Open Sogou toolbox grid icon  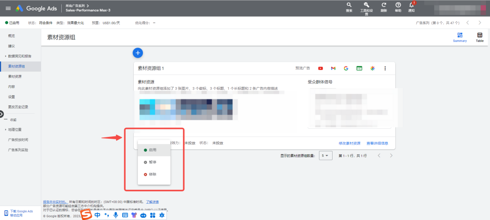pyautogui.click(x=152, y=215)
